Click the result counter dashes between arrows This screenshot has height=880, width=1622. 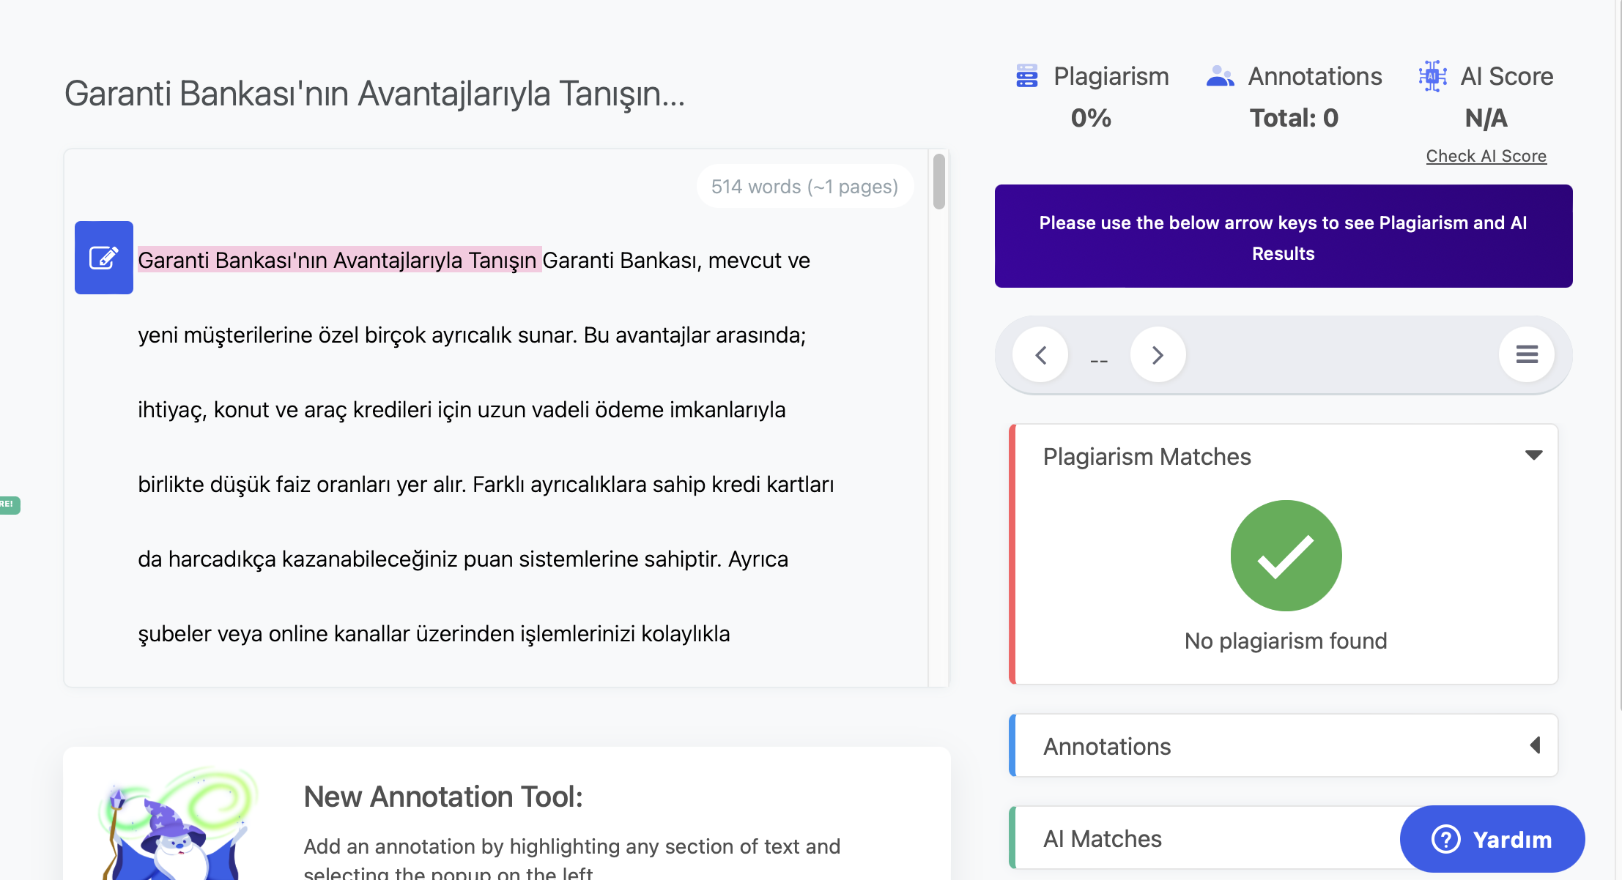tap(1099, 361)
